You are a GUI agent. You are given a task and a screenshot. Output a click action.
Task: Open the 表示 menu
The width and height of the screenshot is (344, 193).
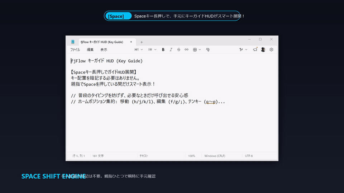click(x=104, y=50)
